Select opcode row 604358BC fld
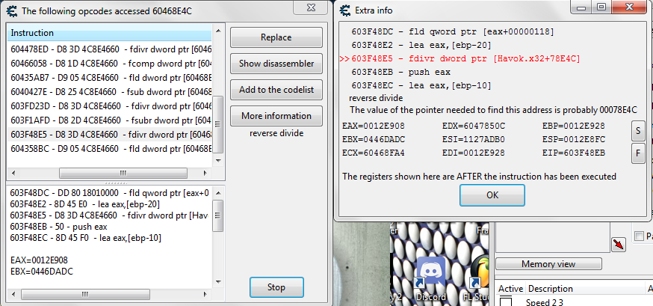The width and height of the screenshot is (653, 306). pyautogui.click(x=110, y=149)
